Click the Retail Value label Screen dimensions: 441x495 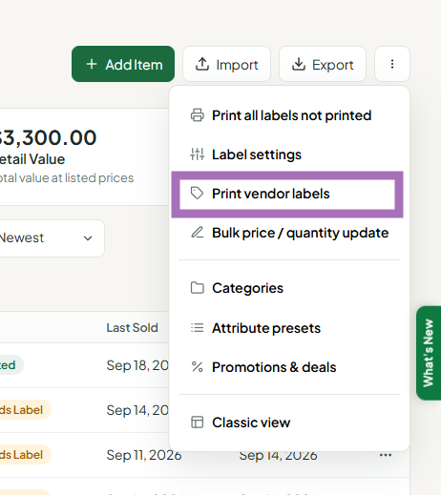point(32,159)
